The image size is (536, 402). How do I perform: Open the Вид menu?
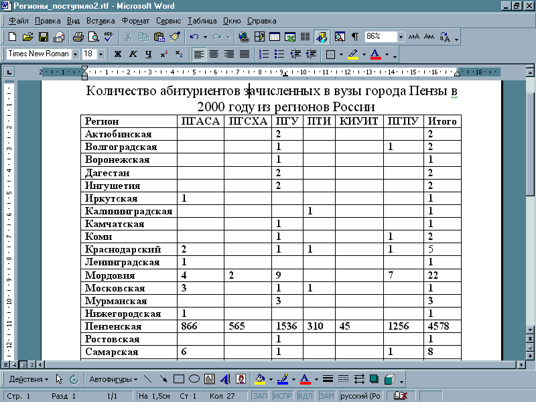[x=73, y=21]
